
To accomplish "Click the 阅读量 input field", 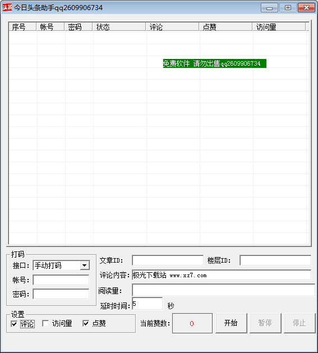I will (x=223, y=290).
